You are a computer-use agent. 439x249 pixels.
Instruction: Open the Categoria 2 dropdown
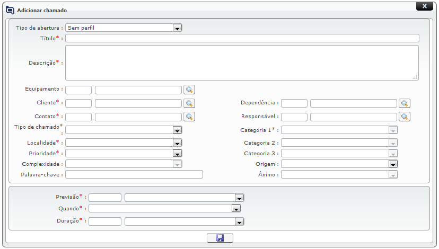pos(339,143)
